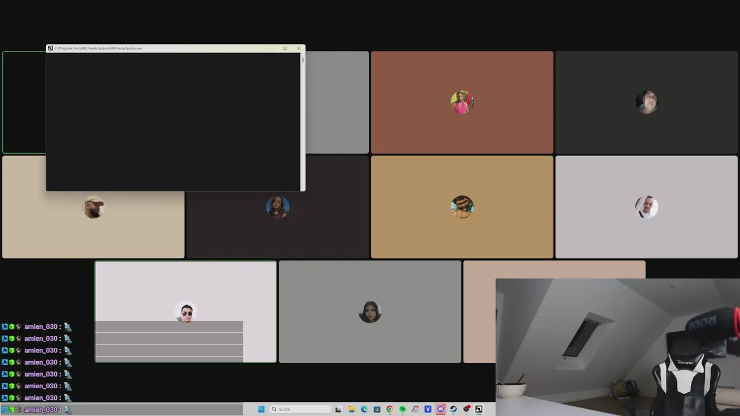Select the woman avatar on dark brown tile
The width and height of the screenshot is (740, 416).
point(277,207)
